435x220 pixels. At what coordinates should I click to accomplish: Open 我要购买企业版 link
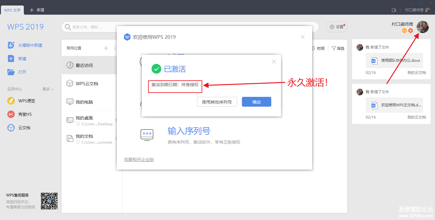(139, 159)
